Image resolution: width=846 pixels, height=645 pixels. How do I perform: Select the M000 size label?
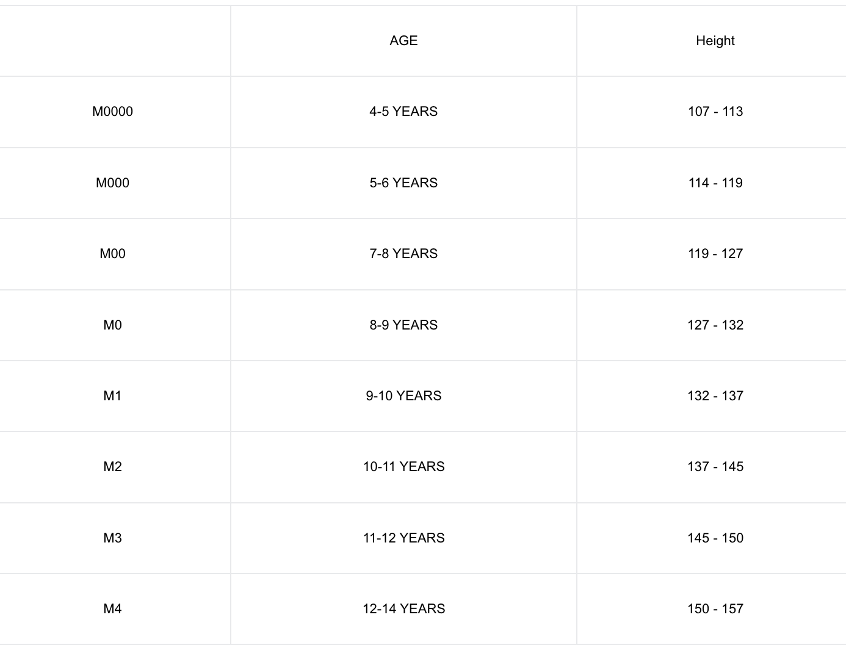(112, 183)
